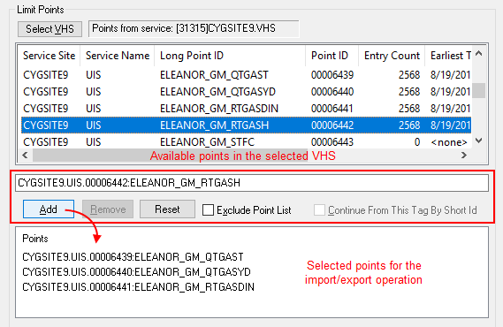Sort by Service Site column header
503x327 pixels.
[x=50, y=56]
